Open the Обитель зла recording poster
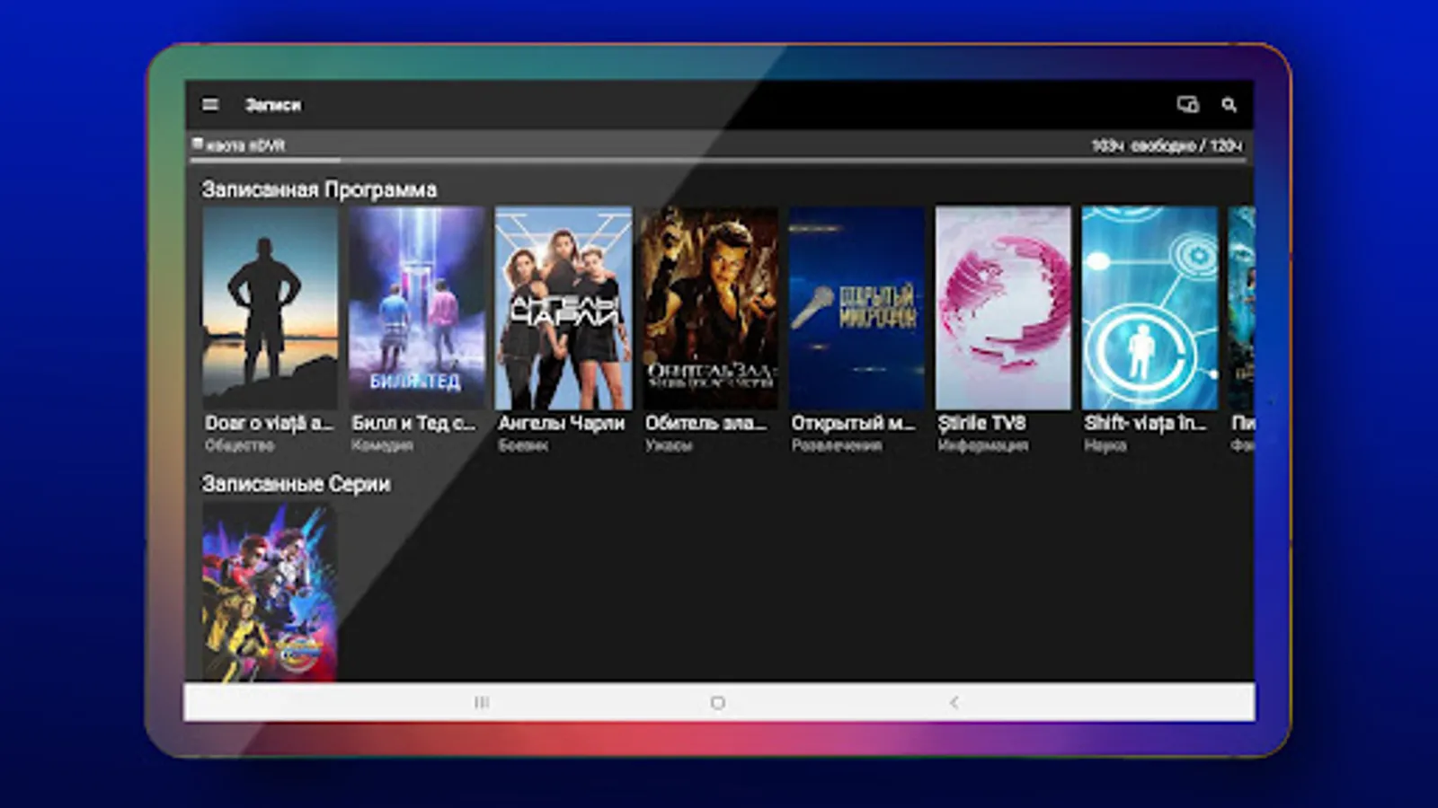 point(706,305)
